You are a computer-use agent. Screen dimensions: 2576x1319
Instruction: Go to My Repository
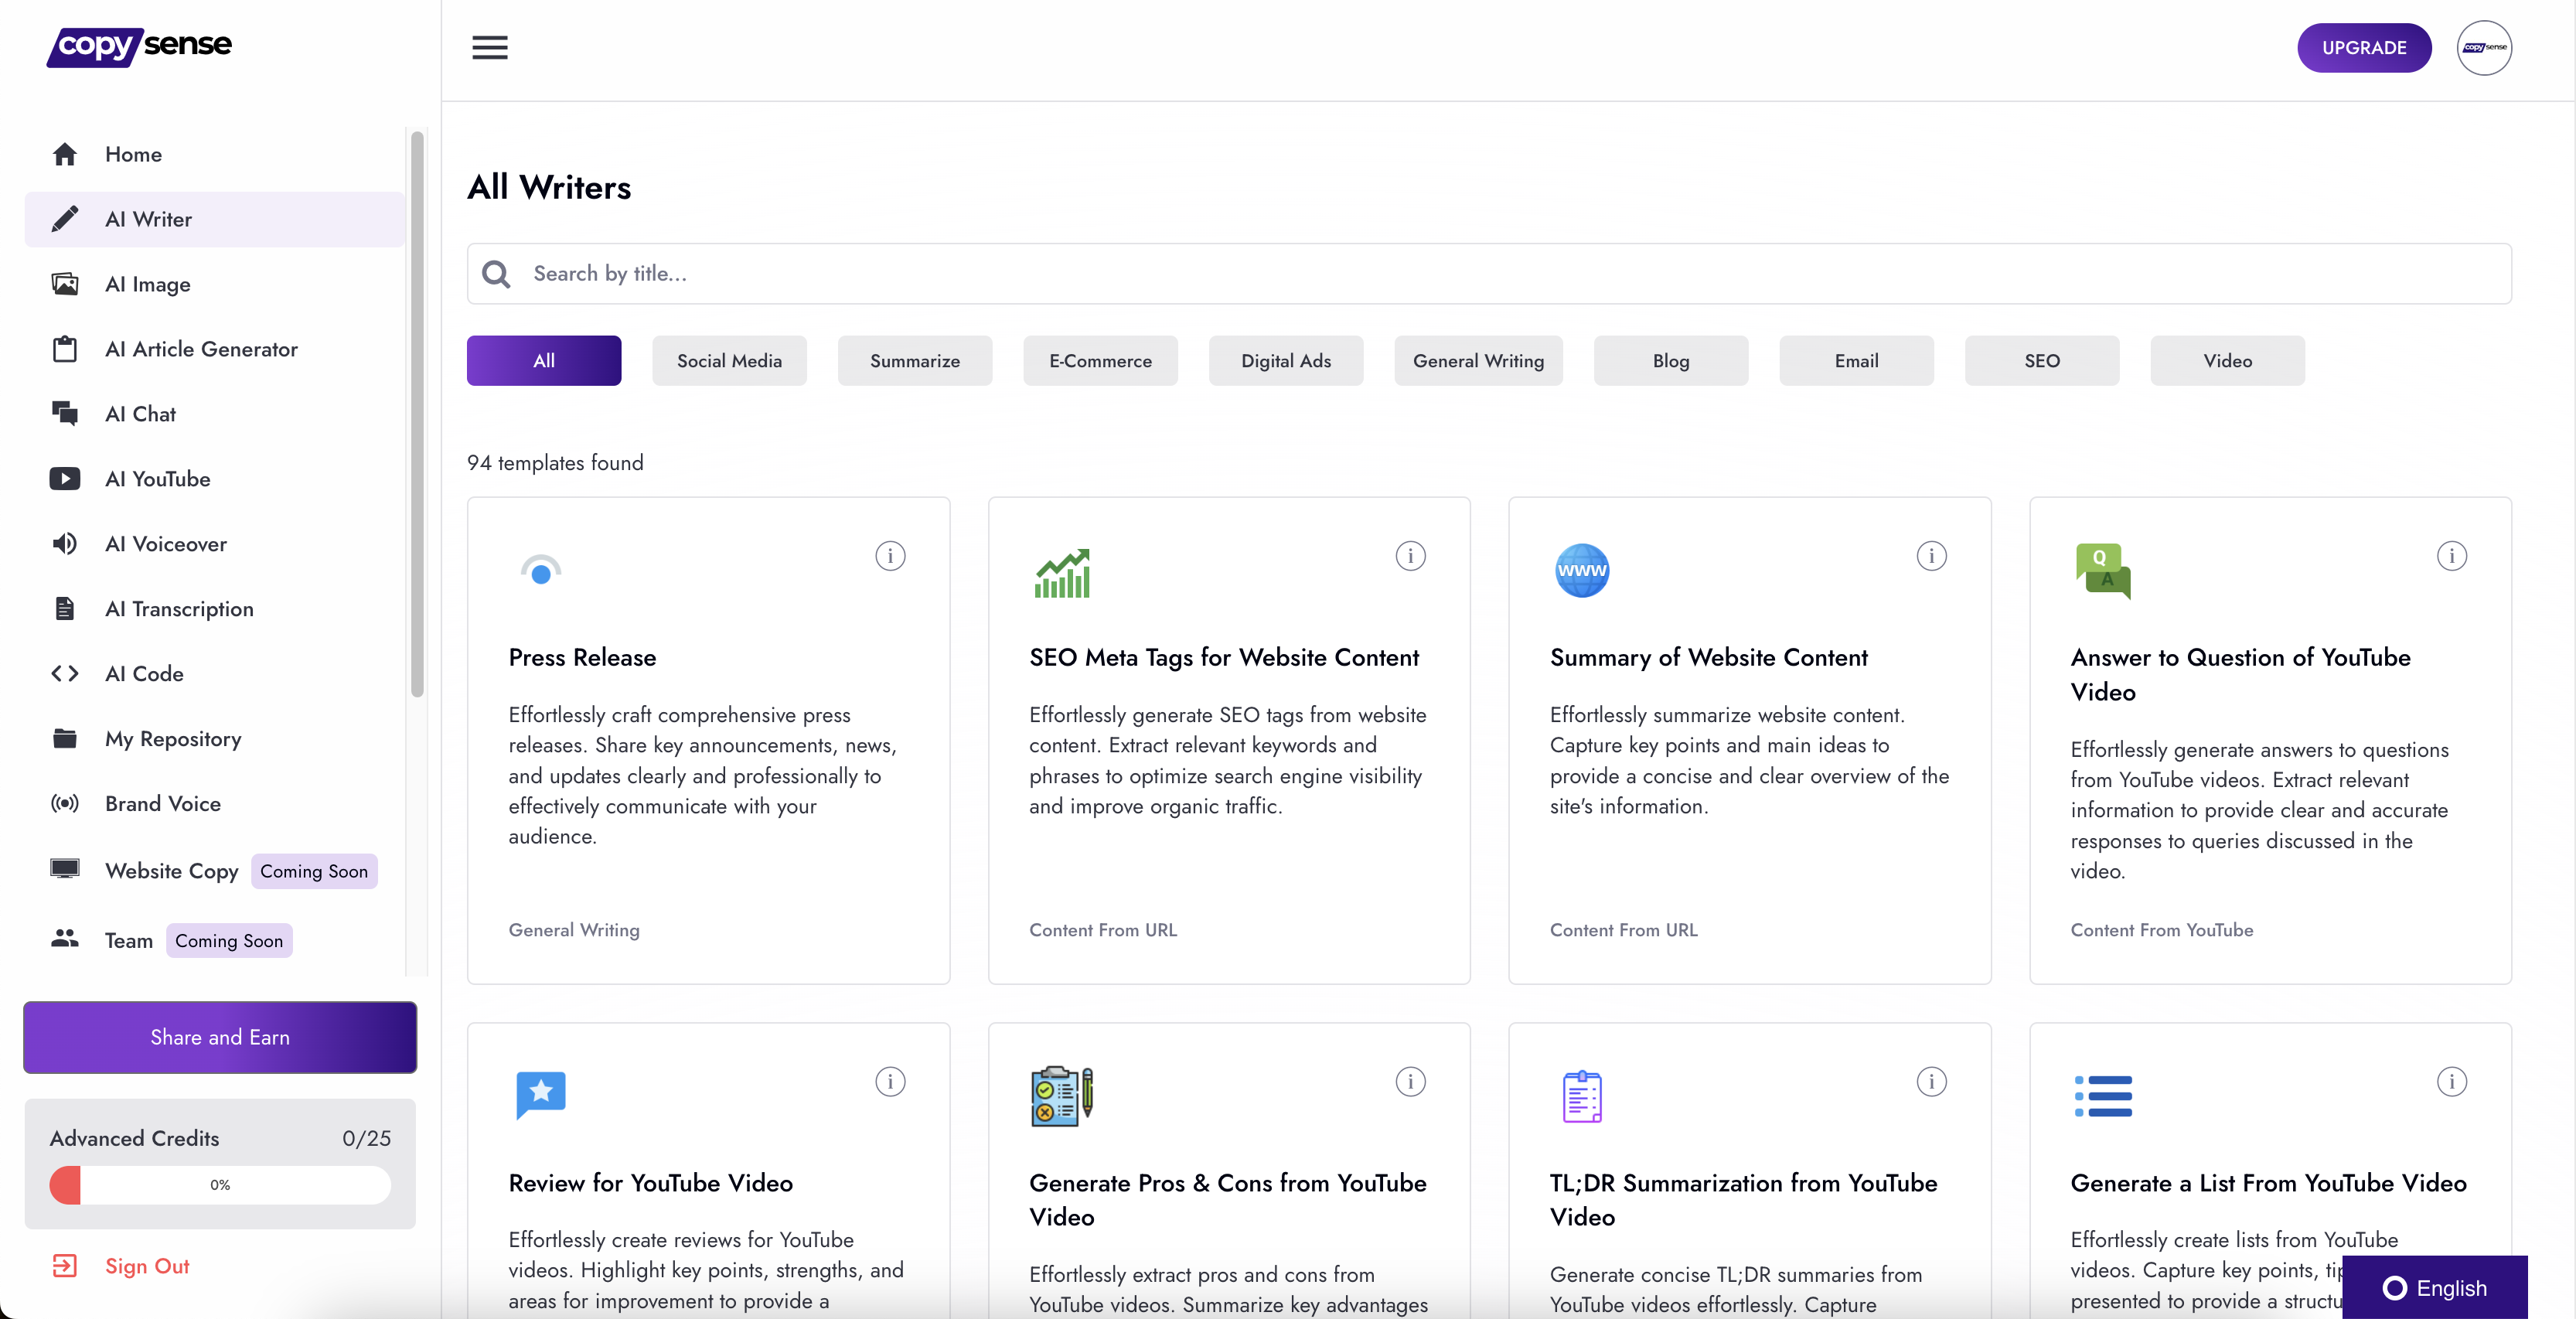coord(173,739)
